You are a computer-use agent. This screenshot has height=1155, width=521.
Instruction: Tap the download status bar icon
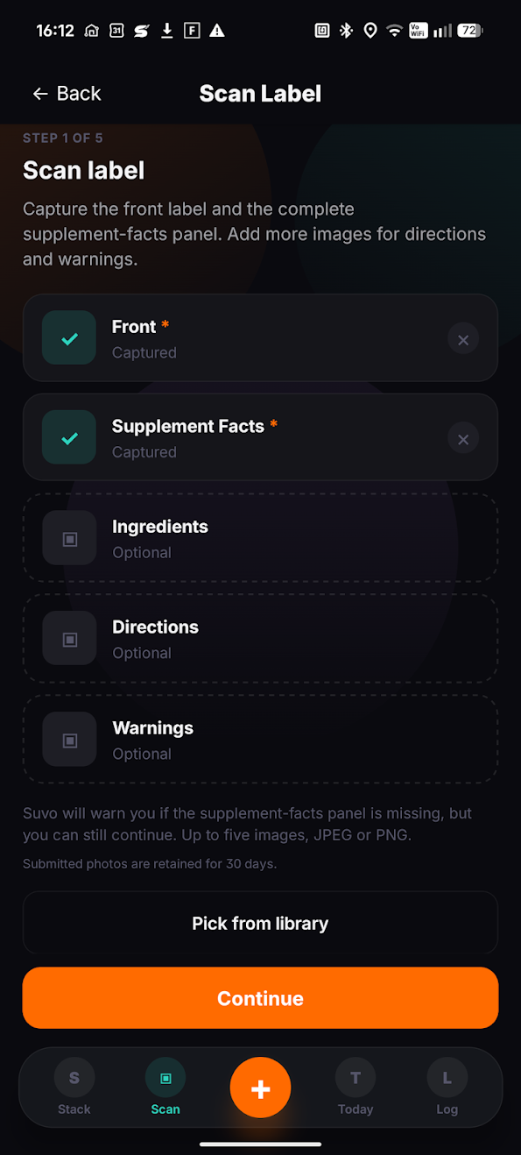click(166, 31)
